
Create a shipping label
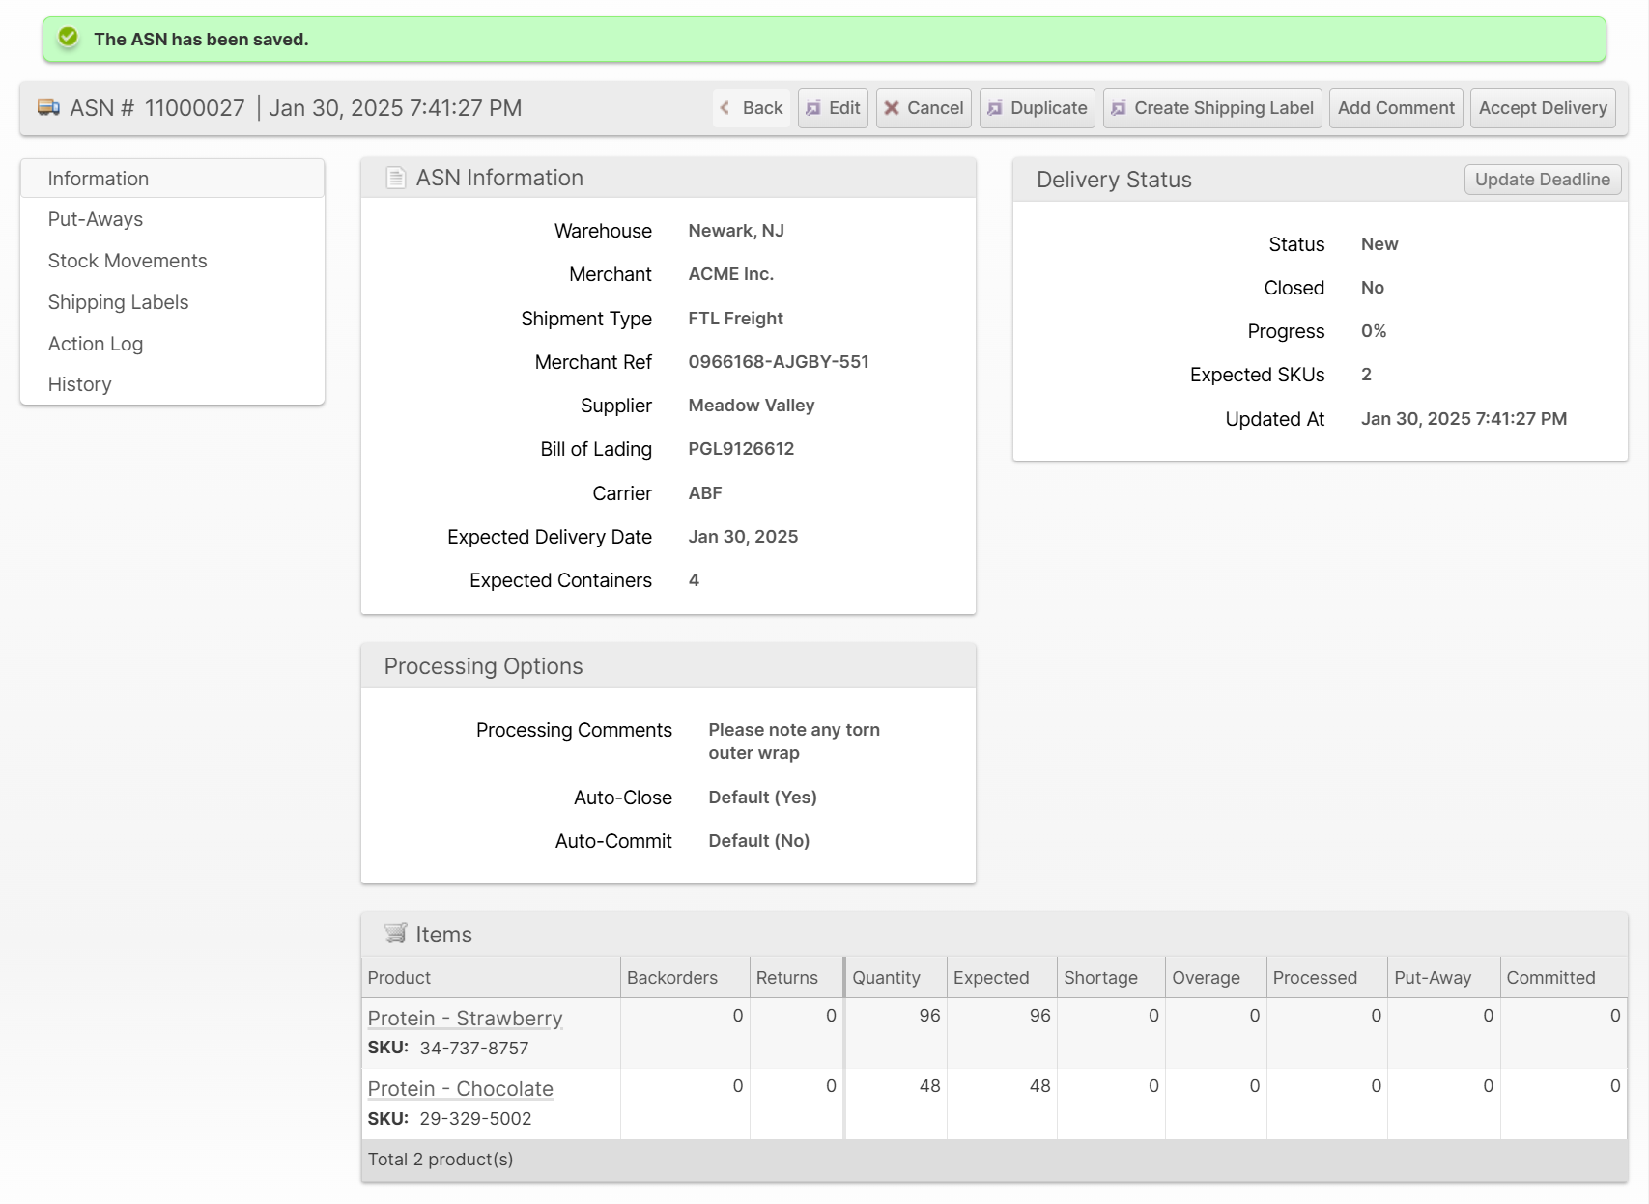[x=1212, y=108]
